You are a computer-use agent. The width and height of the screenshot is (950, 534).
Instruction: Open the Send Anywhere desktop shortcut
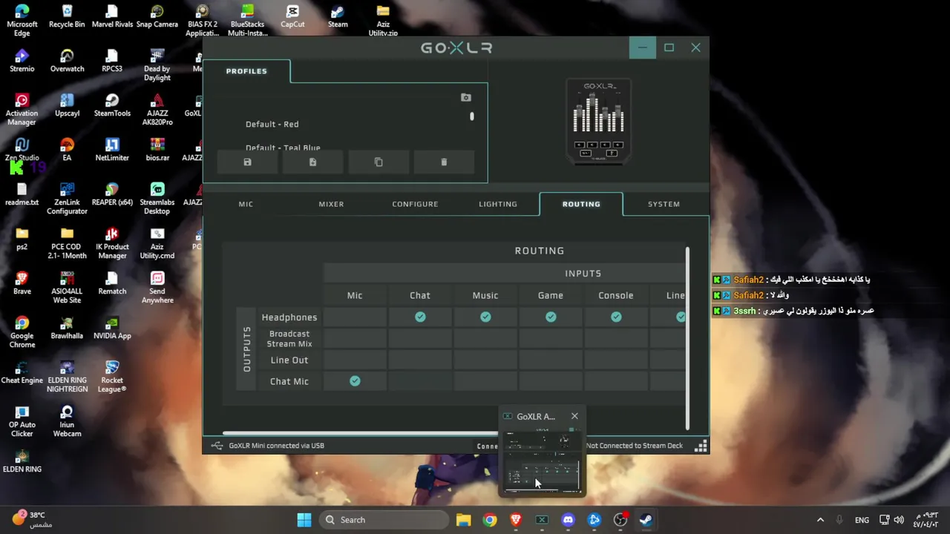(157, 288)
